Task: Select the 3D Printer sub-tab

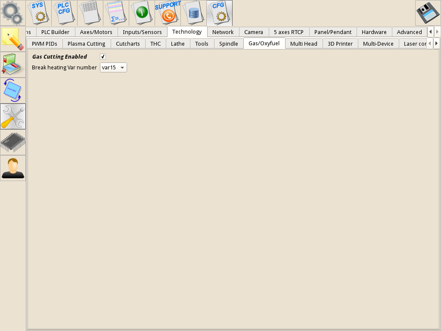Action: [x=340, y=44]
